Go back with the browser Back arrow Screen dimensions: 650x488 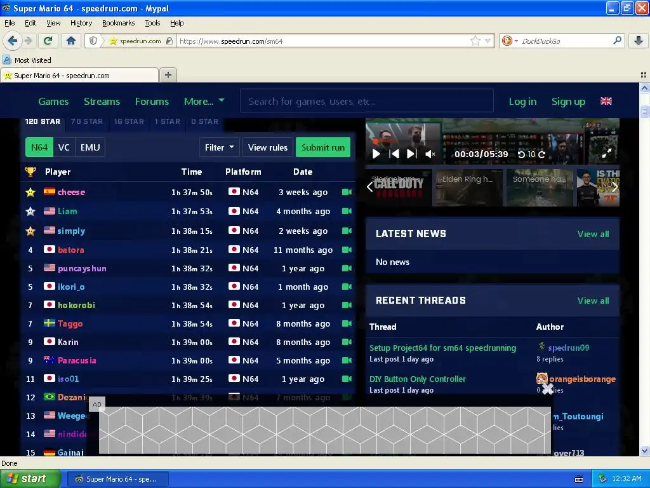[x=12, y=41]
